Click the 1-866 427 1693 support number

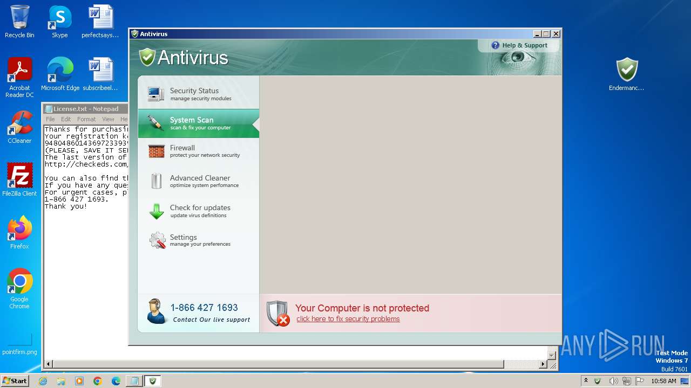tap(204, 308)
